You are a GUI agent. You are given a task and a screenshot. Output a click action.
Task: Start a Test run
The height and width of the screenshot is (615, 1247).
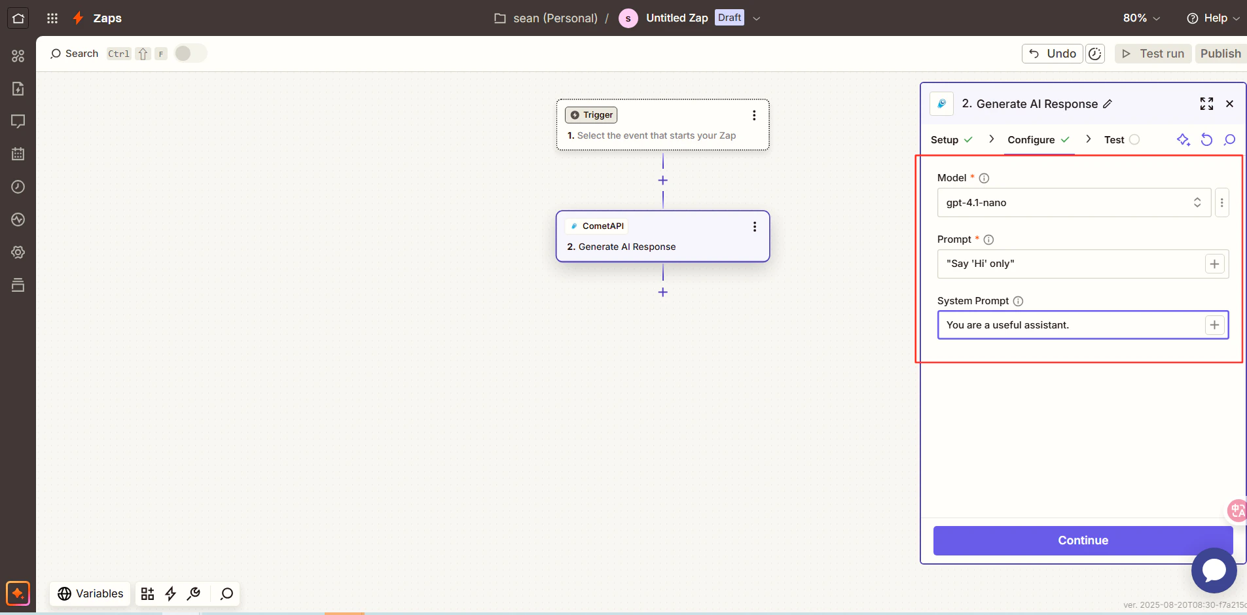(1152, 53)
